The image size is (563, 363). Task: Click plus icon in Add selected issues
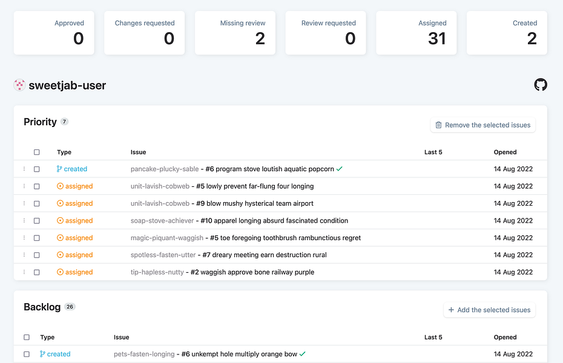click(451, 310)
